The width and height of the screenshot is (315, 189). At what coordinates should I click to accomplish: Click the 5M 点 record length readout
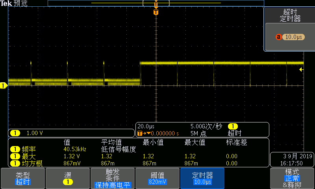[x=198, y=133]
